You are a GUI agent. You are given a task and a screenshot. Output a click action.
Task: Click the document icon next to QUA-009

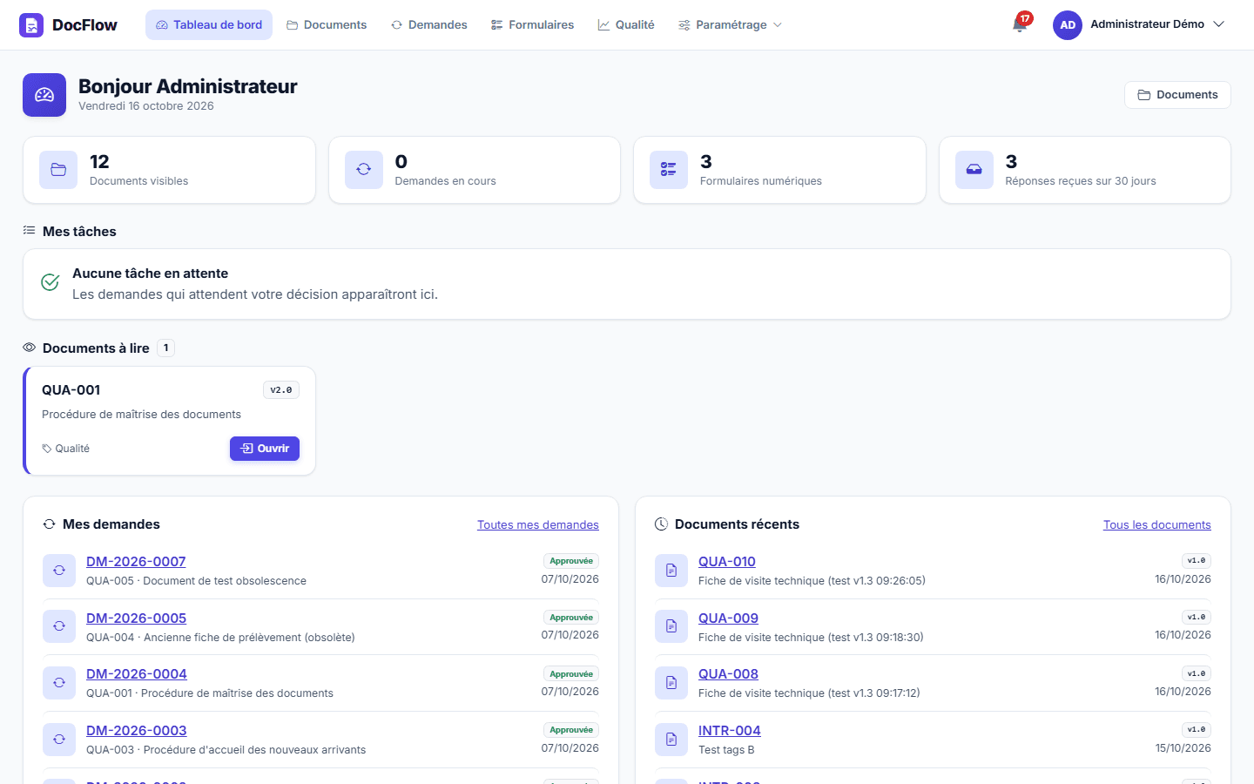(671, 626)
